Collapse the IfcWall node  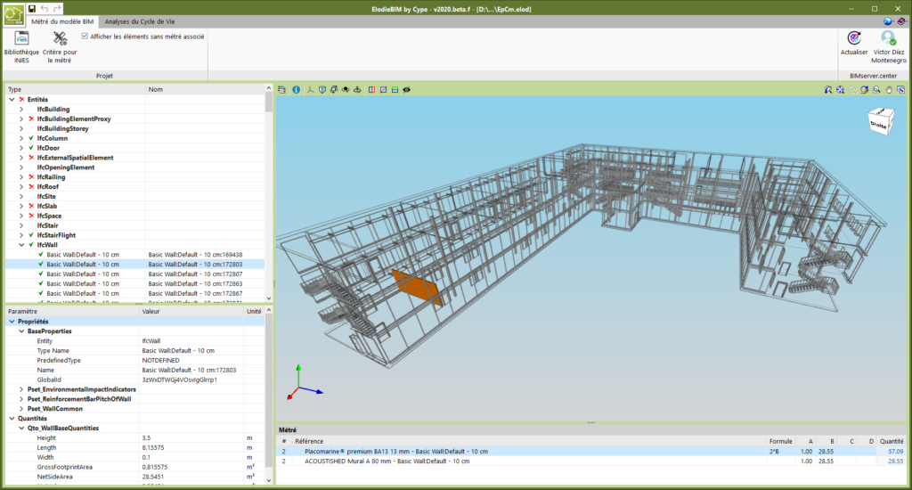coord(21,245)
